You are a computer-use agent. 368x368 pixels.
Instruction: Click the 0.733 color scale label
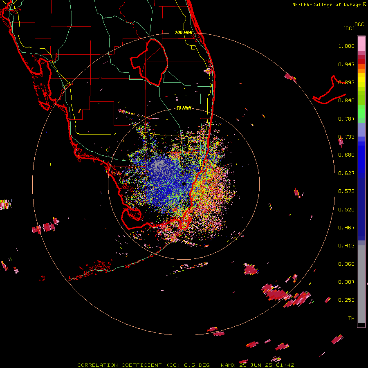[x=346, y=137]
